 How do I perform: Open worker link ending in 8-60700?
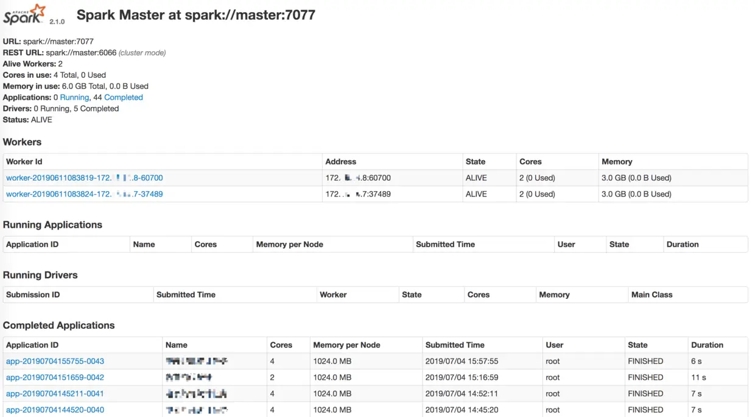(85, 178)
